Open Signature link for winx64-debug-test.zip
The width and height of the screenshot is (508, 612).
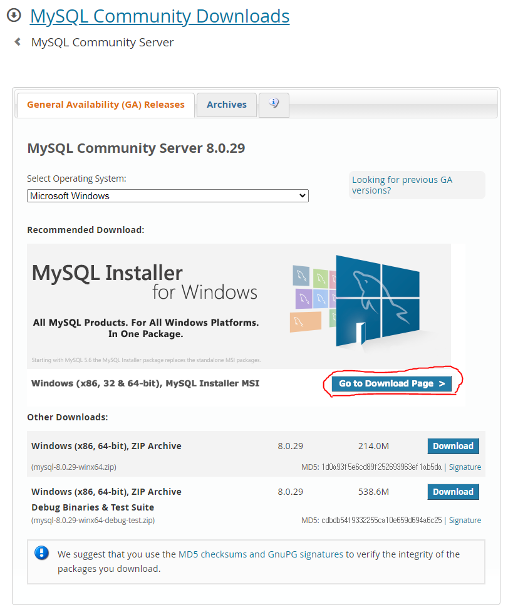(x=465, y=521)
